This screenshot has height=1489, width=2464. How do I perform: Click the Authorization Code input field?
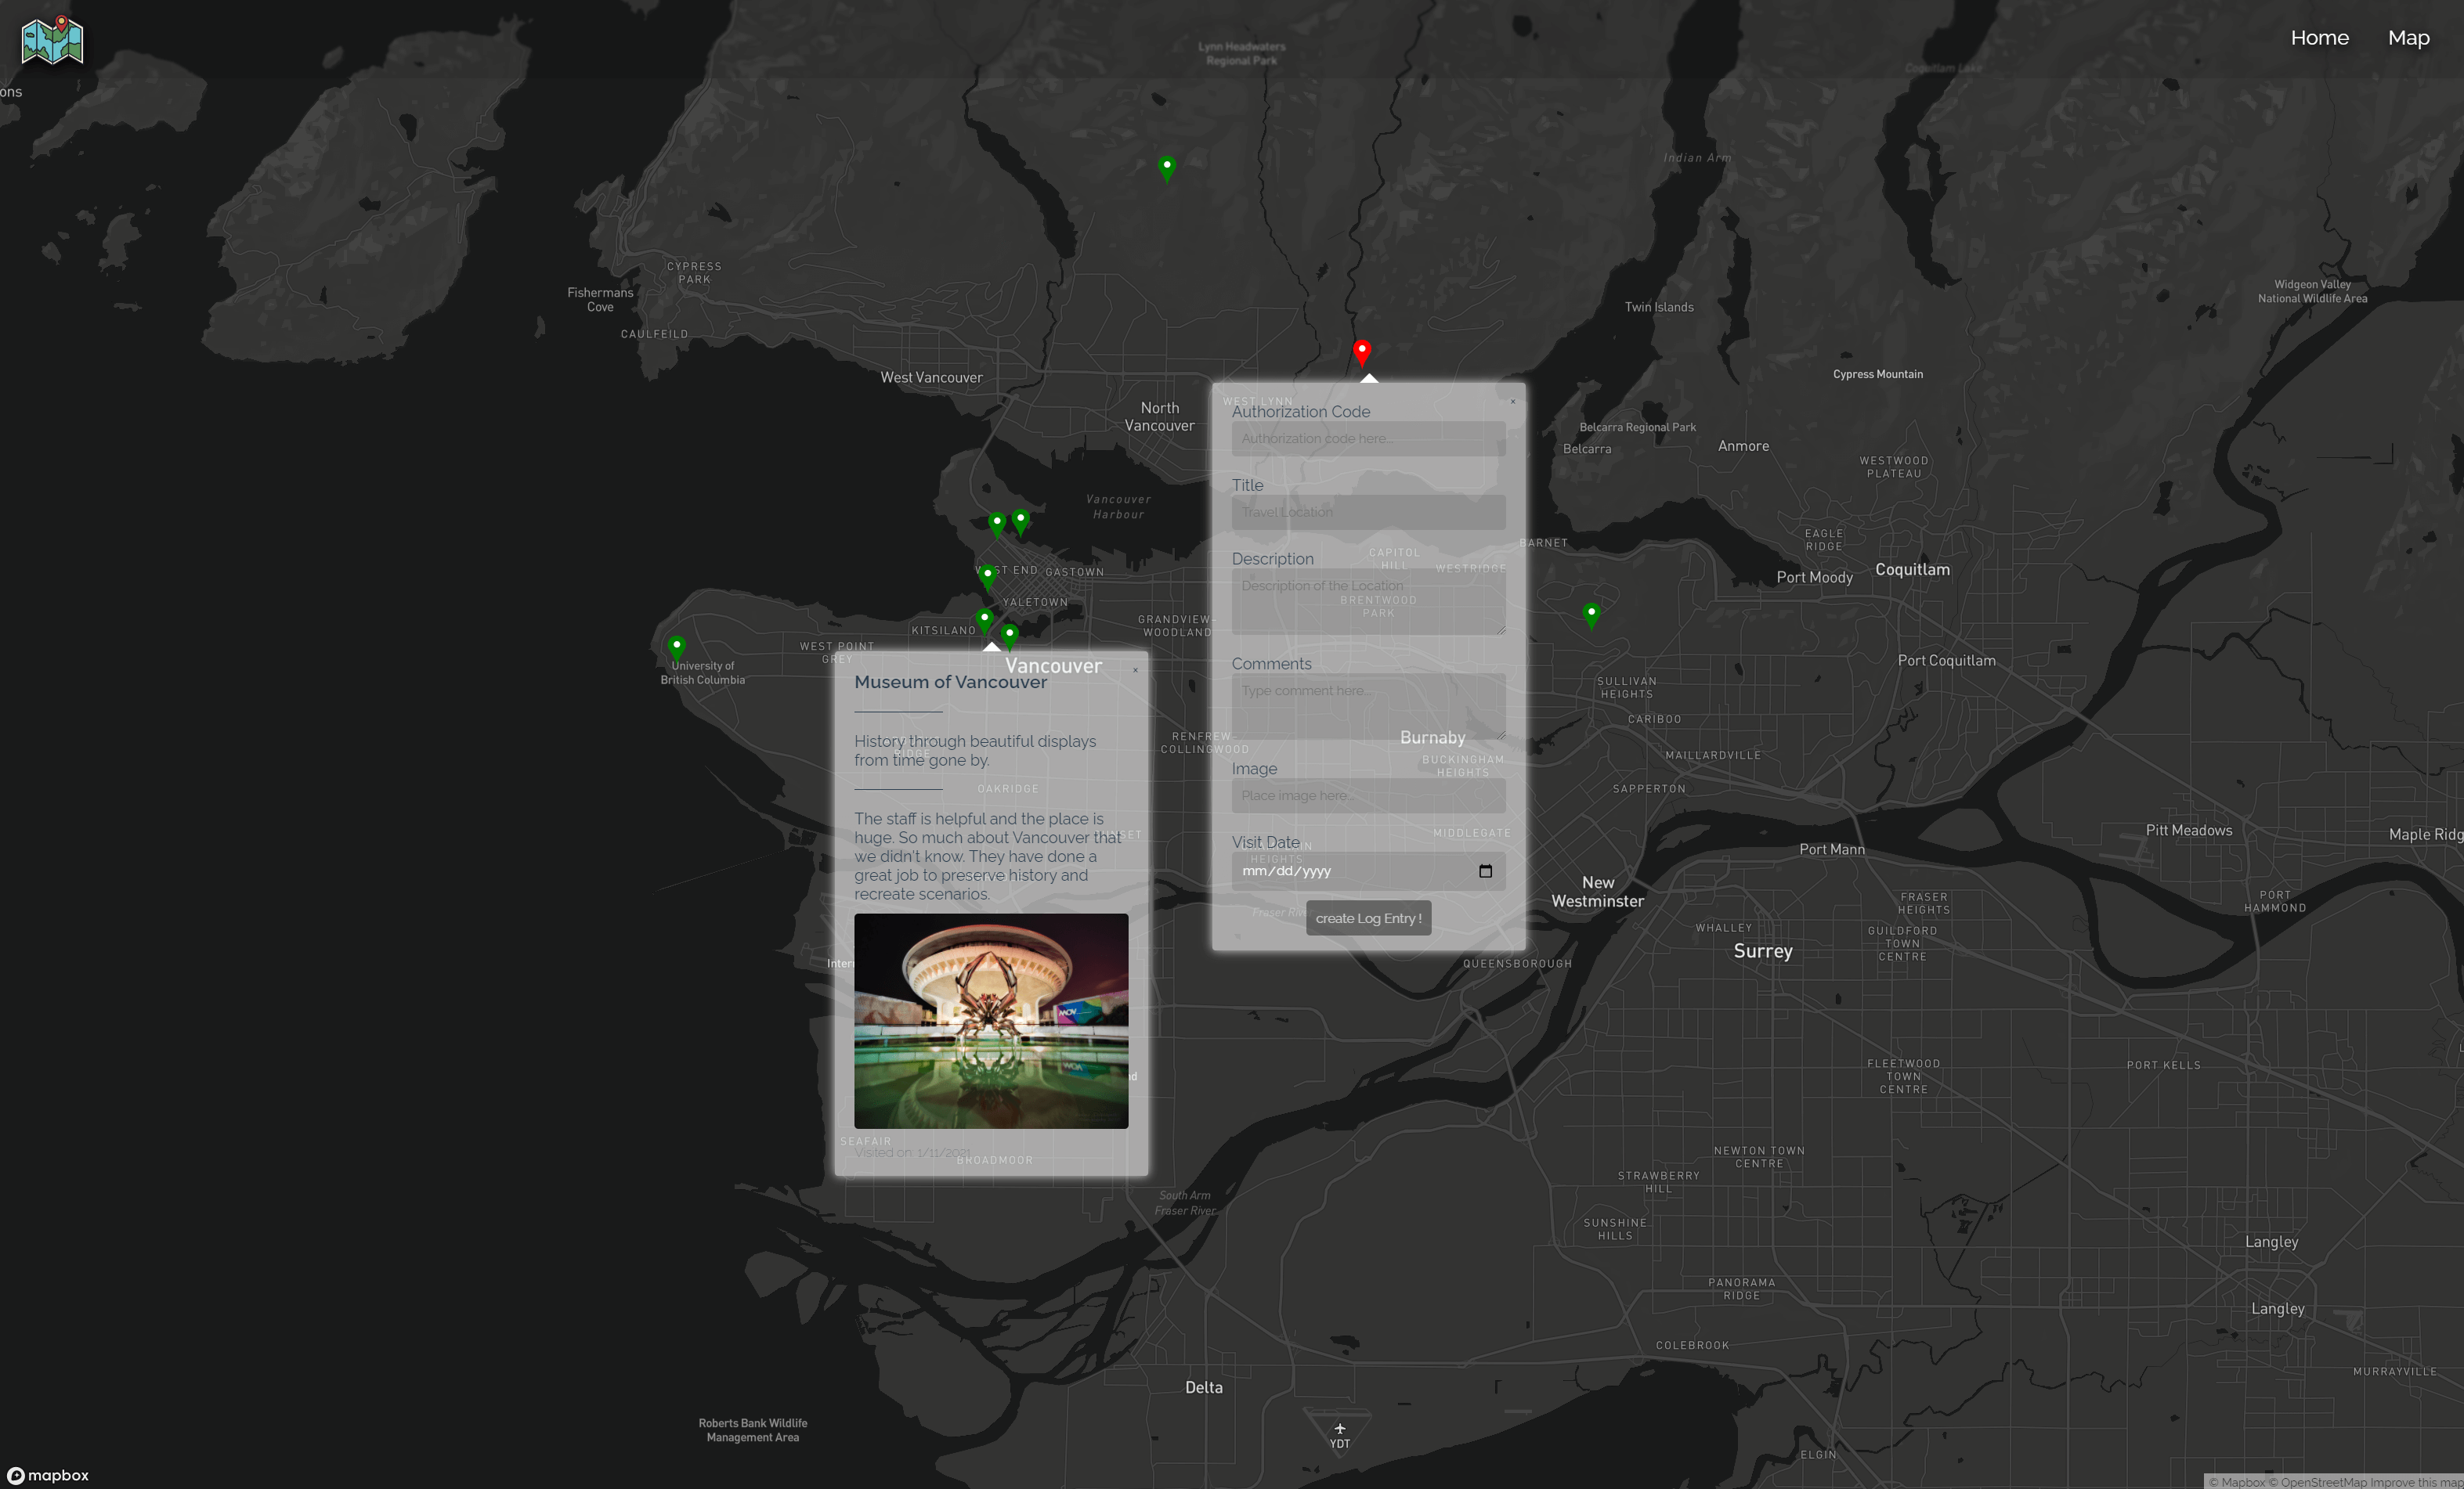click(x=1367, y=438)
